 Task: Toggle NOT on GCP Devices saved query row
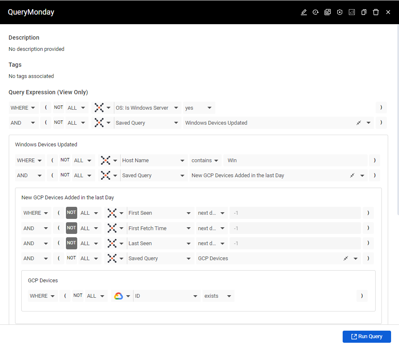pos(71,258)
